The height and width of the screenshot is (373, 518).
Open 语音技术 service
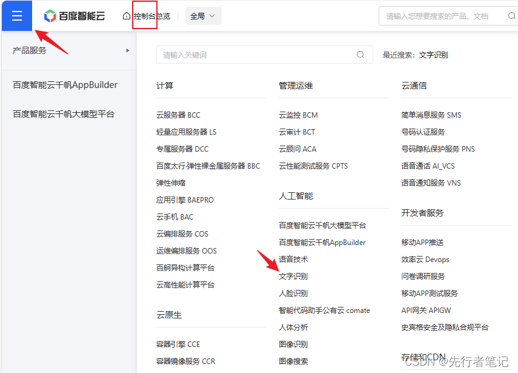click(x=293, y=259)
